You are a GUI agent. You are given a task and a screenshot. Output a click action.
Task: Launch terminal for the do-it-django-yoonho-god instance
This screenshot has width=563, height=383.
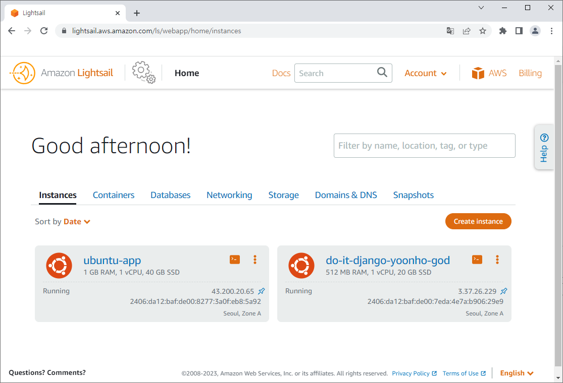click(477, 260)
